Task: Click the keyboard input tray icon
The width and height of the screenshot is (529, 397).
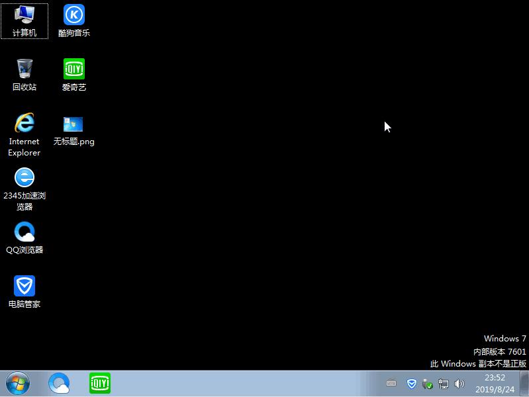Action: (391, 384)
